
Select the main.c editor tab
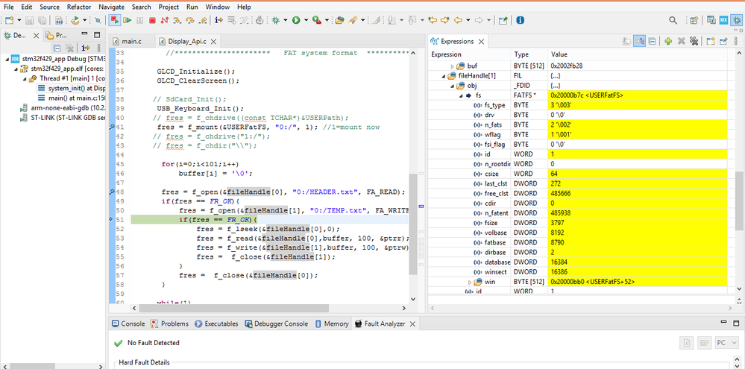click(131, 42)
